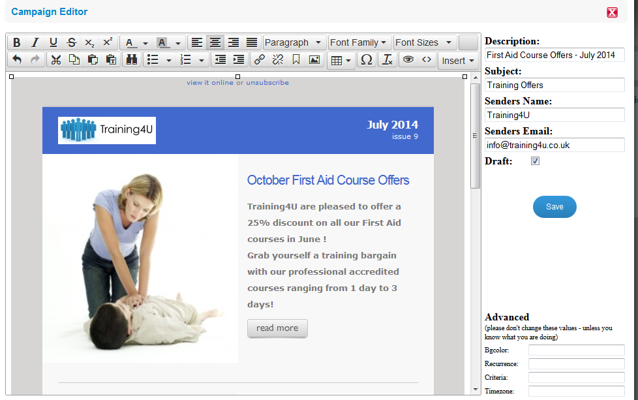Screen dimensions: 638x400
Task: Toggle bold formatting
Action: (17, 42)
